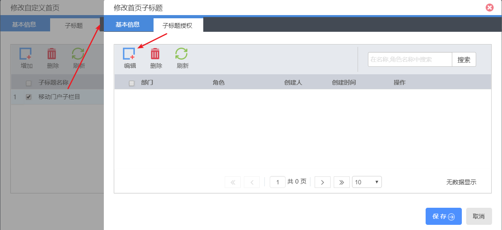Click the 搜索 button
Image resolution: width=502 pixels, height=230 pixels.
pyautogui.click(x=464, y=60)
